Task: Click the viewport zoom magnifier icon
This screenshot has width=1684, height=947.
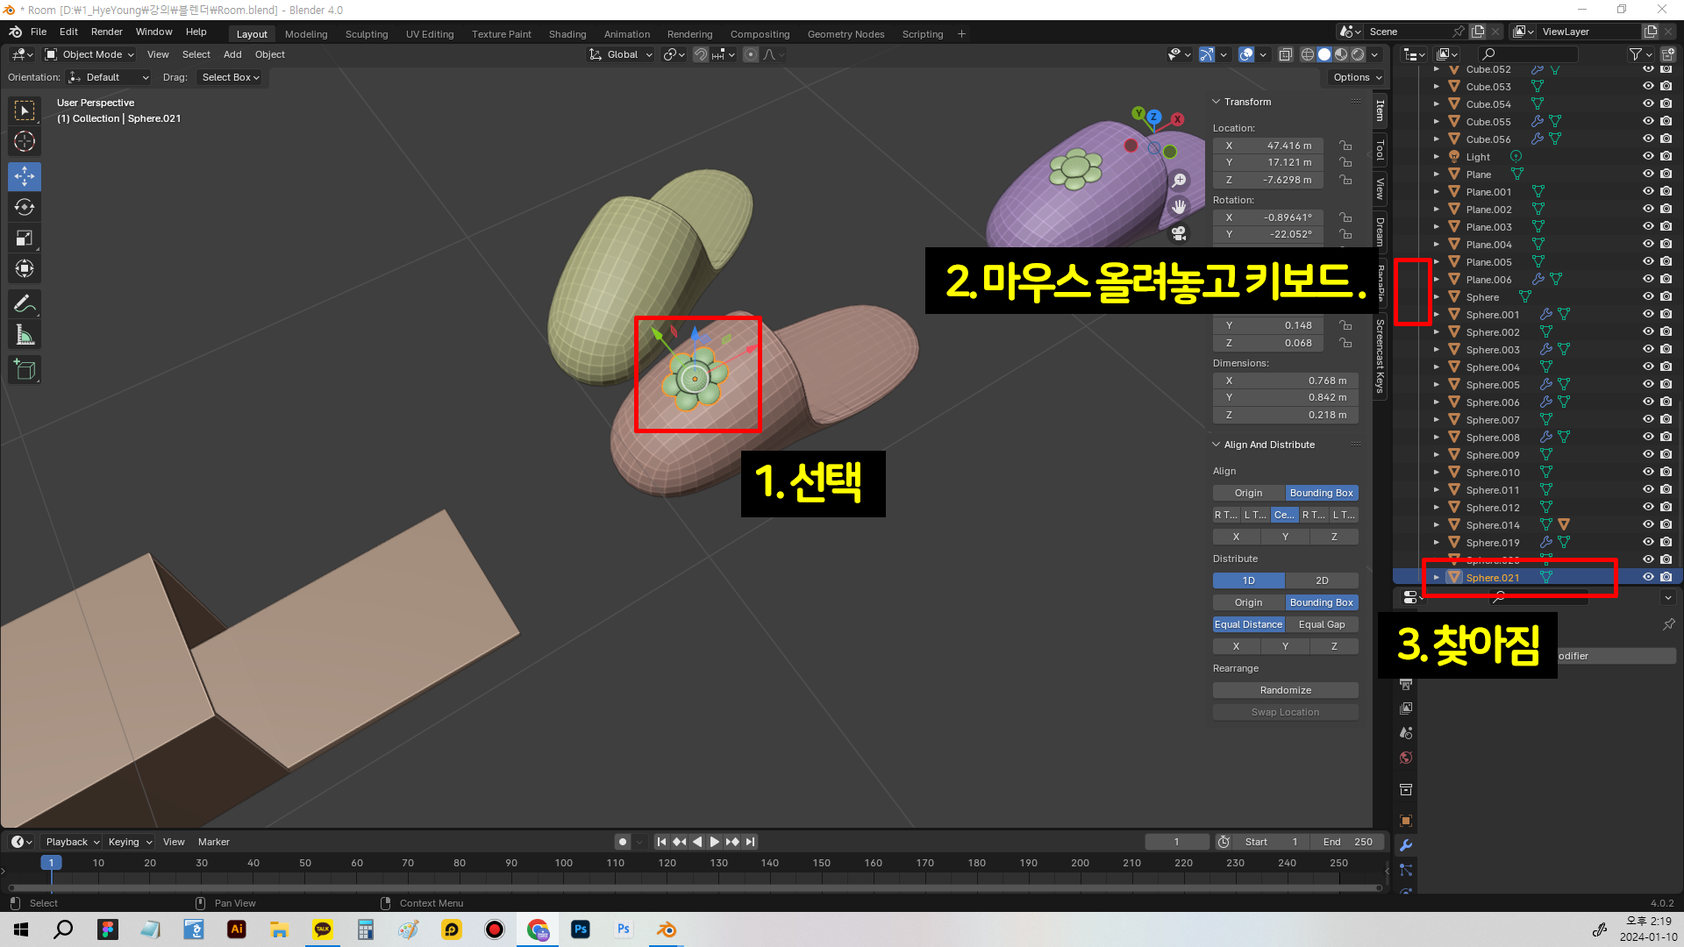Action: [x=1180, y=180]
